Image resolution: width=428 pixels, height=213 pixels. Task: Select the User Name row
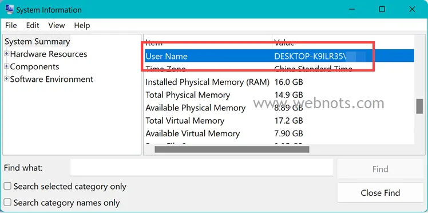click(279, 56)
